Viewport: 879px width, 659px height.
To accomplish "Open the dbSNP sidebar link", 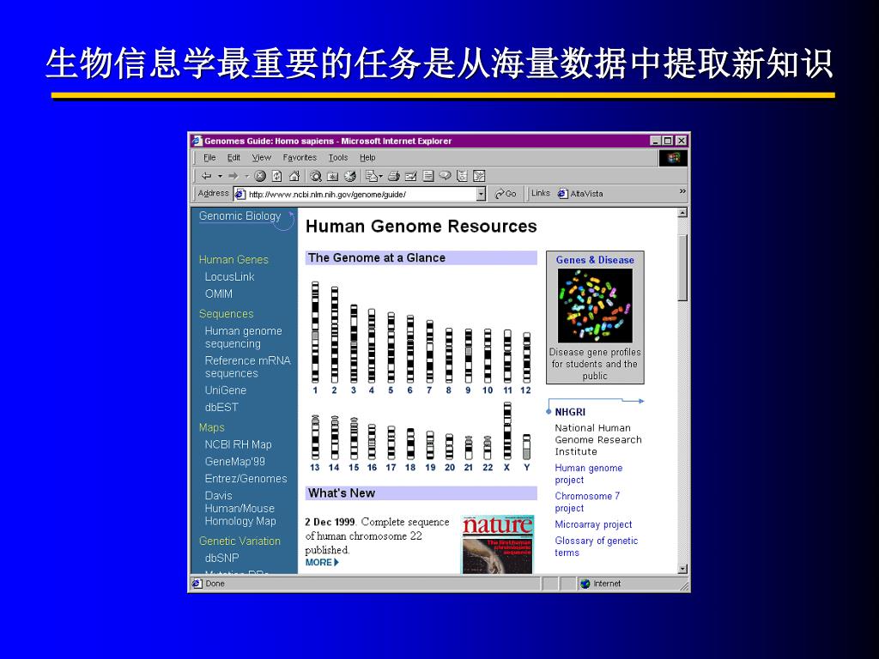I will click(x=222, y=558).
